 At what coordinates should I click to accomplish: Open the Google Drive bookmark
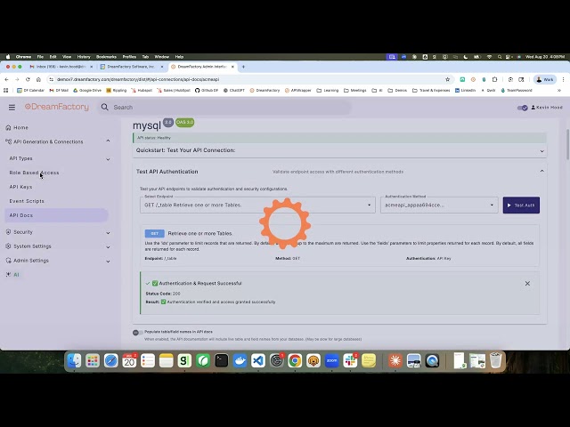(x=87, y=91)
